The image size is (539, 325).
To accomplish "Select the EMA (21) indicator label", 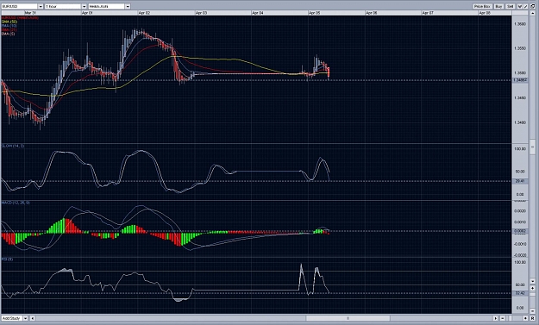I will tap(9, 30).
